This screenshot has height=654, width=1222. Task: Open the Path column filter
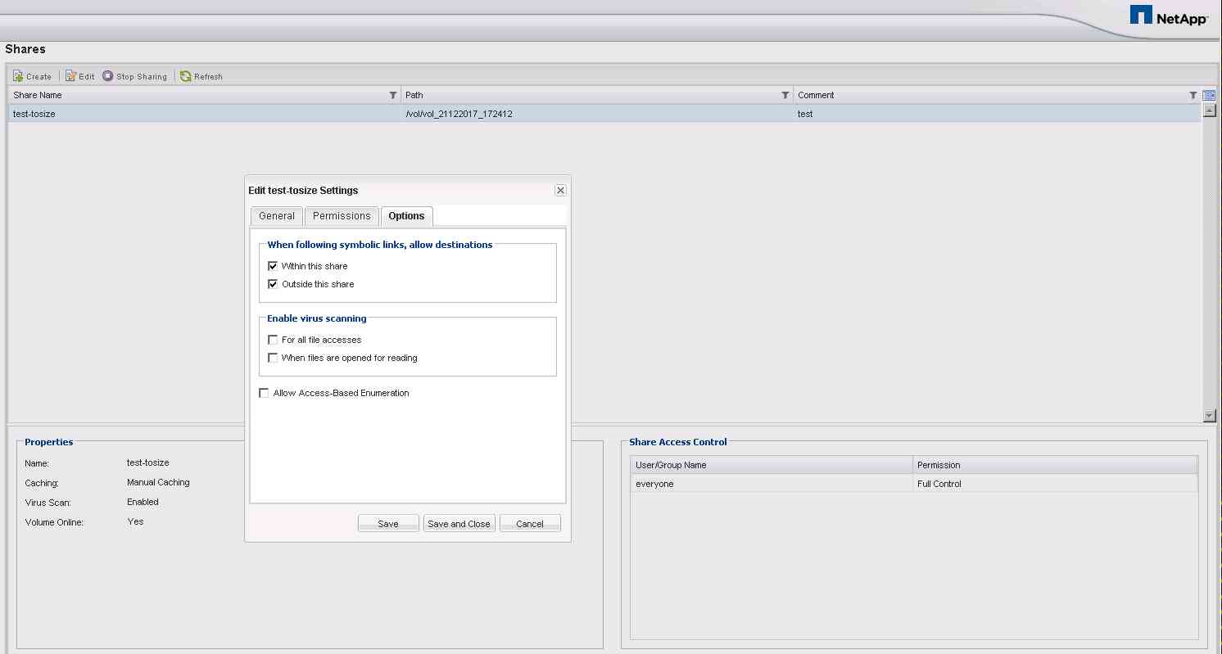tap(785, 95)
